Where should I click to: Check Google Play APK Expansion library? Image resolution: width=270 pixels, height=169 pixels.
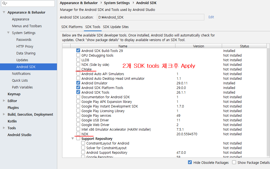[x=78, y=101]
